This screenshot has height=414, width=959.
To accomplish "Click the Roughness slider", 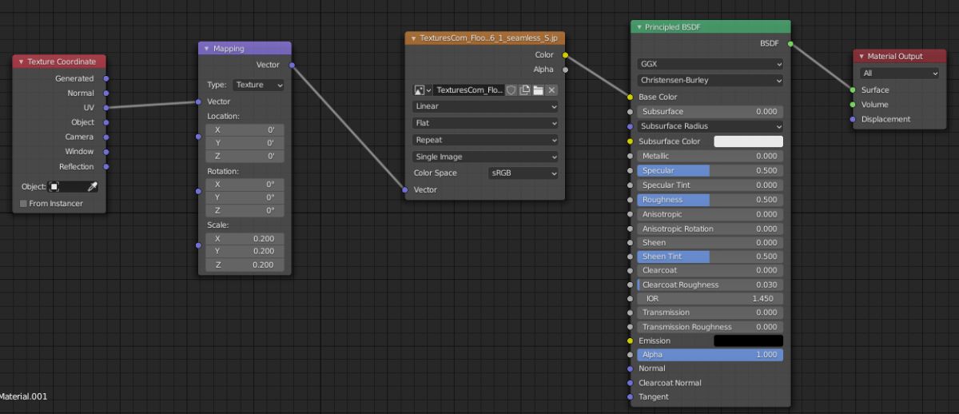I will 710,200.
